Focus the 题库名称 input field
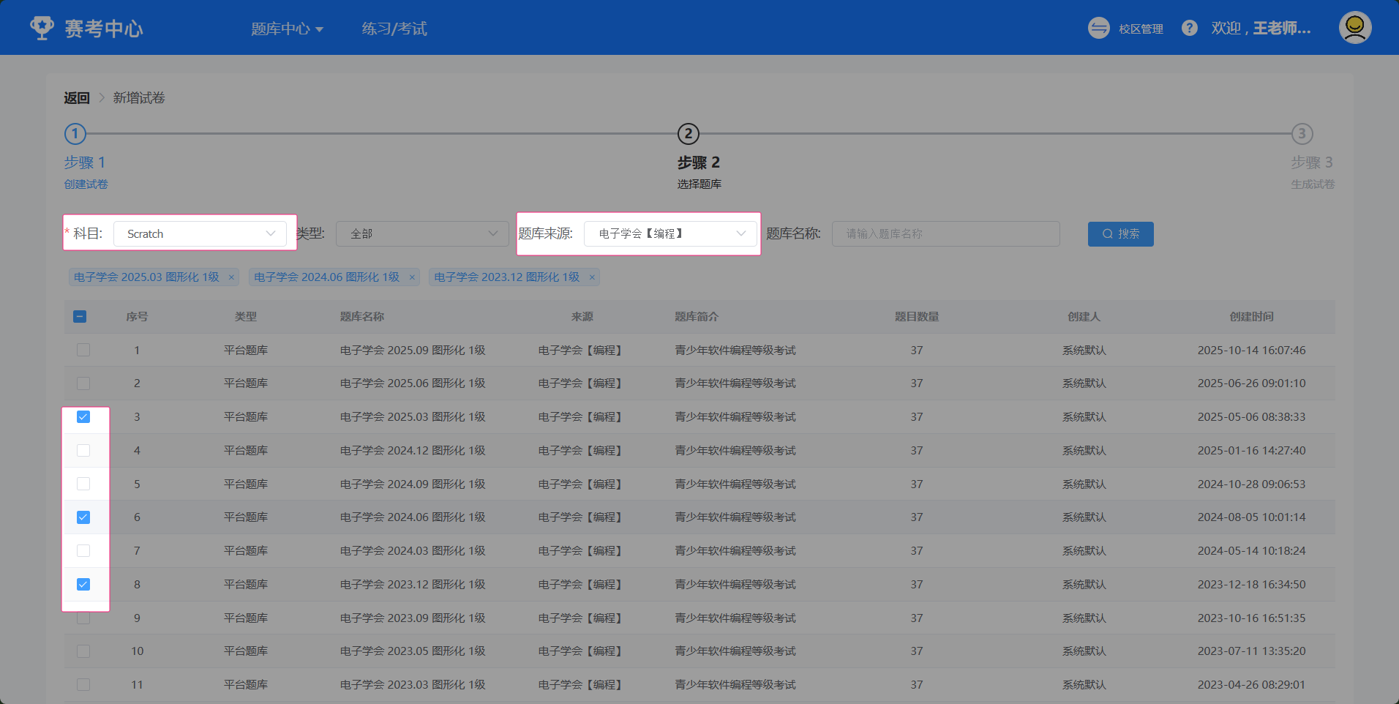The image size is (1399, 704). [945, 234]
